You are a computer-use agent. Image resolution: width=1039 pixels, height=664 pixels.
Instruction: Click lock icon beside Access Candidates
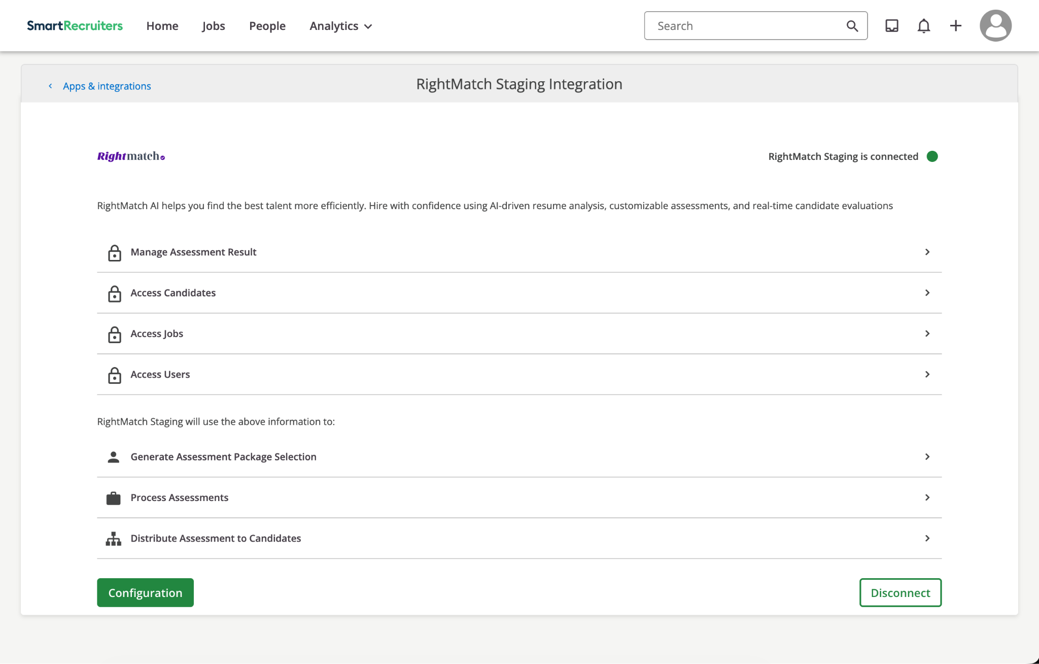coord(115,293)
